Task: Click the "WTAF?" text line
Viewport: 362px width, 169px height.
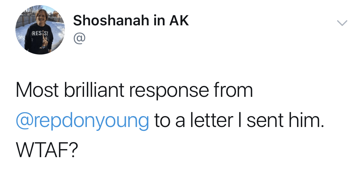Action: (46, 149)
